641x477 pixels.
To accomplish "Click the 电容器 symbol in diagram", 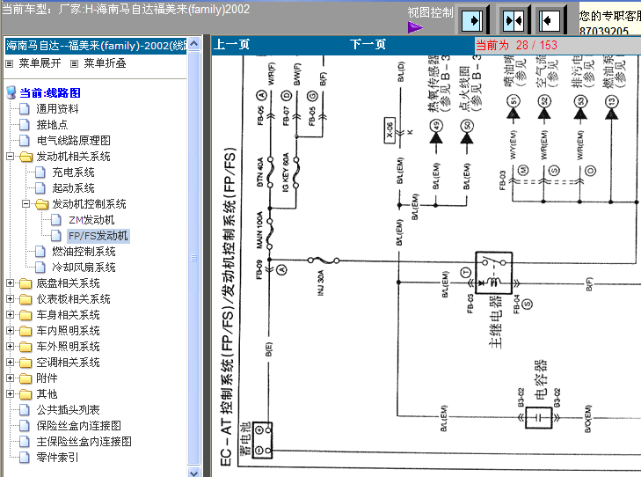I will pyautogui.click(x=539, y=418).
